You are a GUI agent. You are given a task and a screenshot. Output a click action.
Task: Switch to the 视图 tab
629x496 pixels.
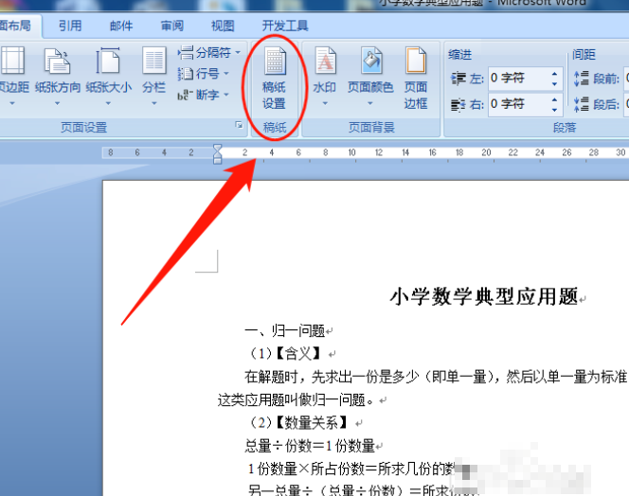click(223, 27)
